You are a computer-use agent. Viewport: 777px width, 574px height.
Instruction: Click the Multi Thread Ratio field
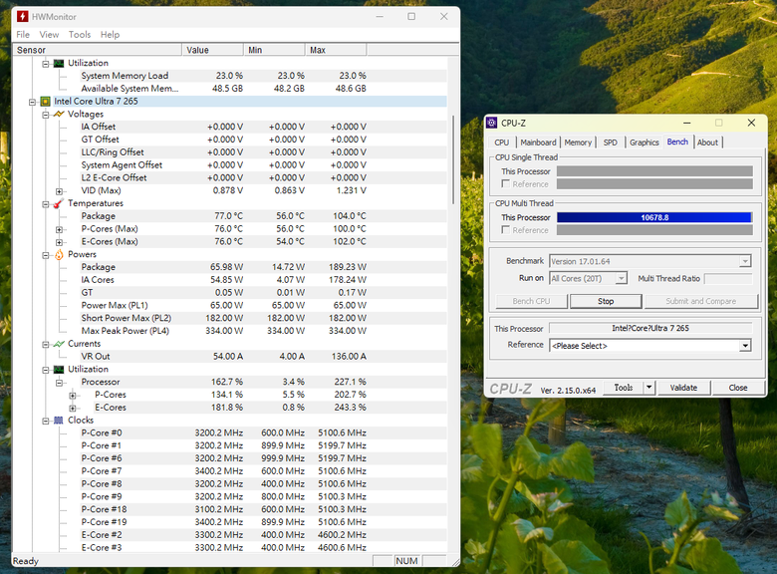coord(727,279)
